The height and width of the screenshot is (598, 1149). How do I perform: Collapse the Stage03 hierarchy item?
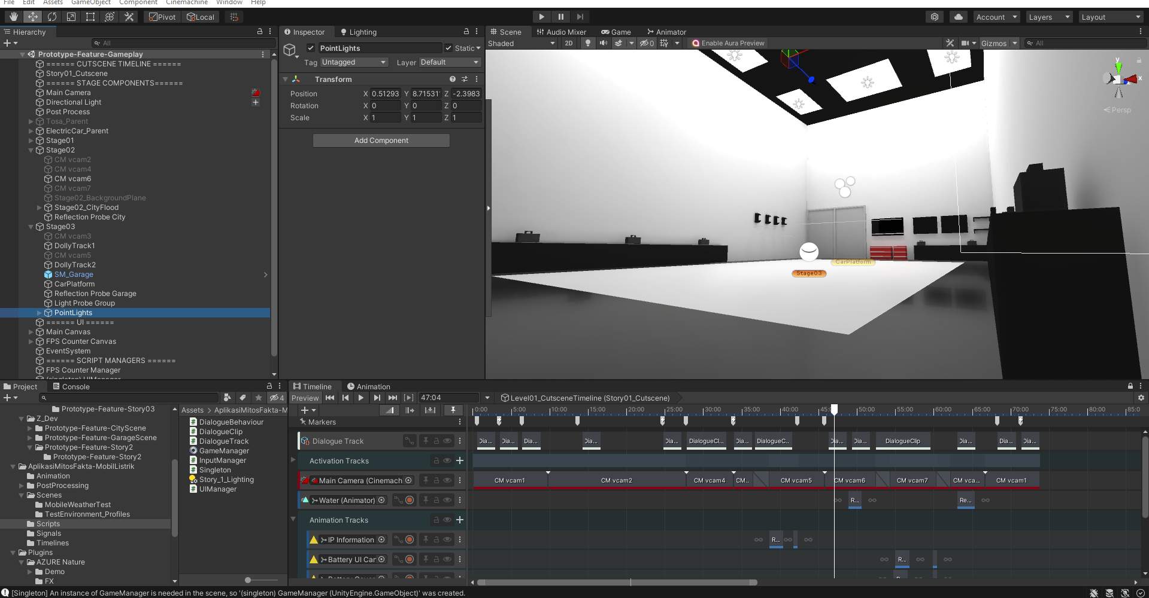click(x=31, y=227)
